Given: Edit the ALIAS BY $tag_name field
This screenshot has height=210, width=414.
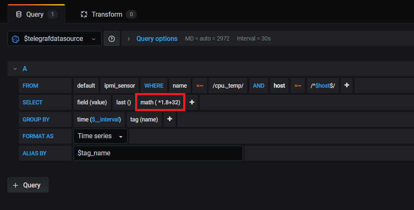Looking at the screenshot, I should tap(158, 153).
